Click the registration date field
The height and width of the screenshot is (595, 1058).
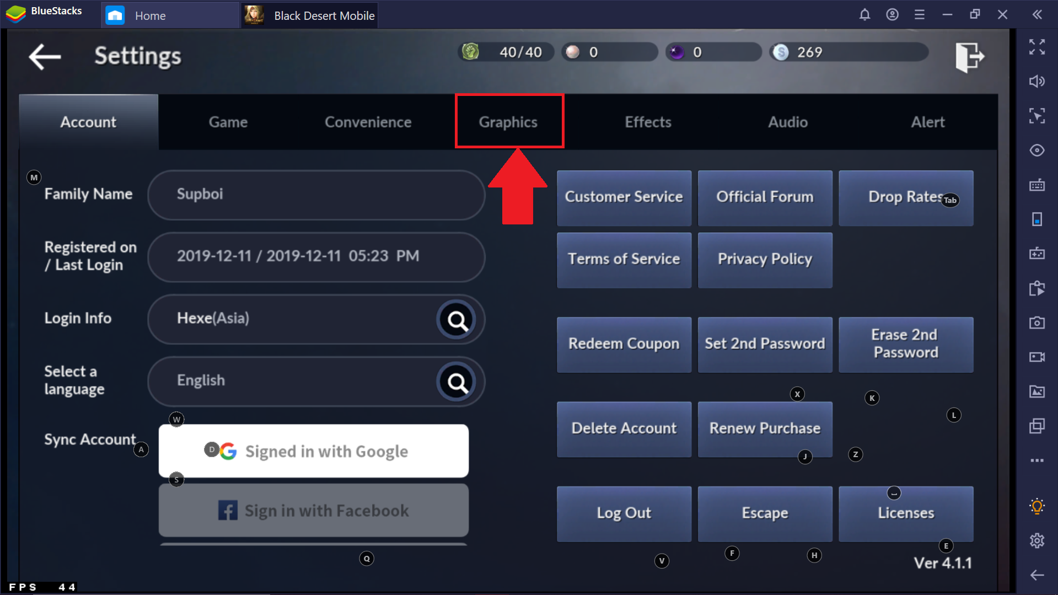316,257
